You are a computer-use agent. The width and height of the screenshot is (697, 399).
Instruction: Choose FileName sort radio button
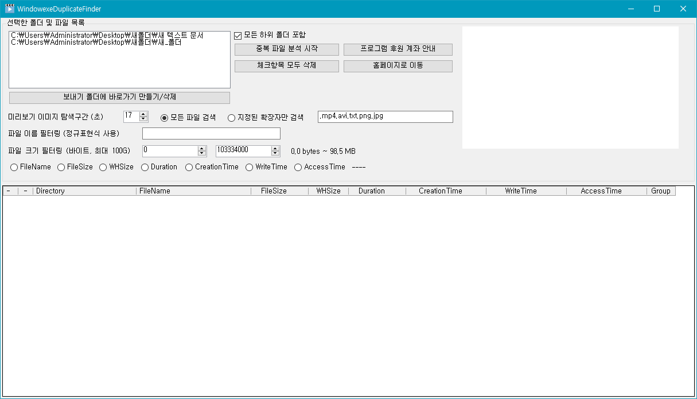(30, 167)
